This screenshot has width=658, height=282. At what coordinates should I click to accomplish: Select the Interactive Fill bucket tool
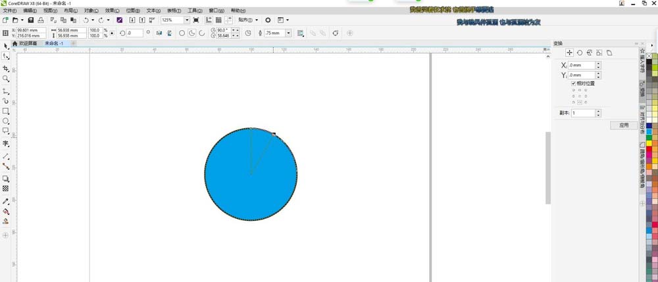[x=5, y=211]
